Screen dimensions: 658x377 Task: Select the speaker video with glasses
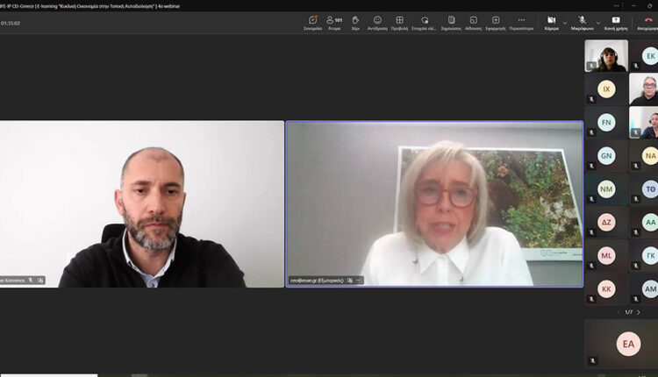click(x=434, y=203)
